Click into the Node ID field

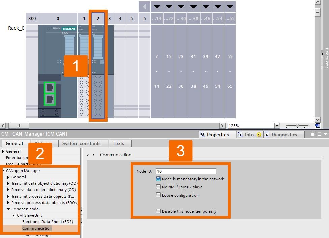point(186,171)
